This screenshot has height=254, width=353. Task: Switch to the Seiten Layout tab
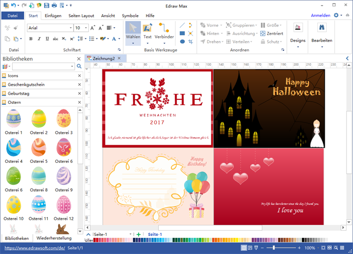(x=82, y=16)
